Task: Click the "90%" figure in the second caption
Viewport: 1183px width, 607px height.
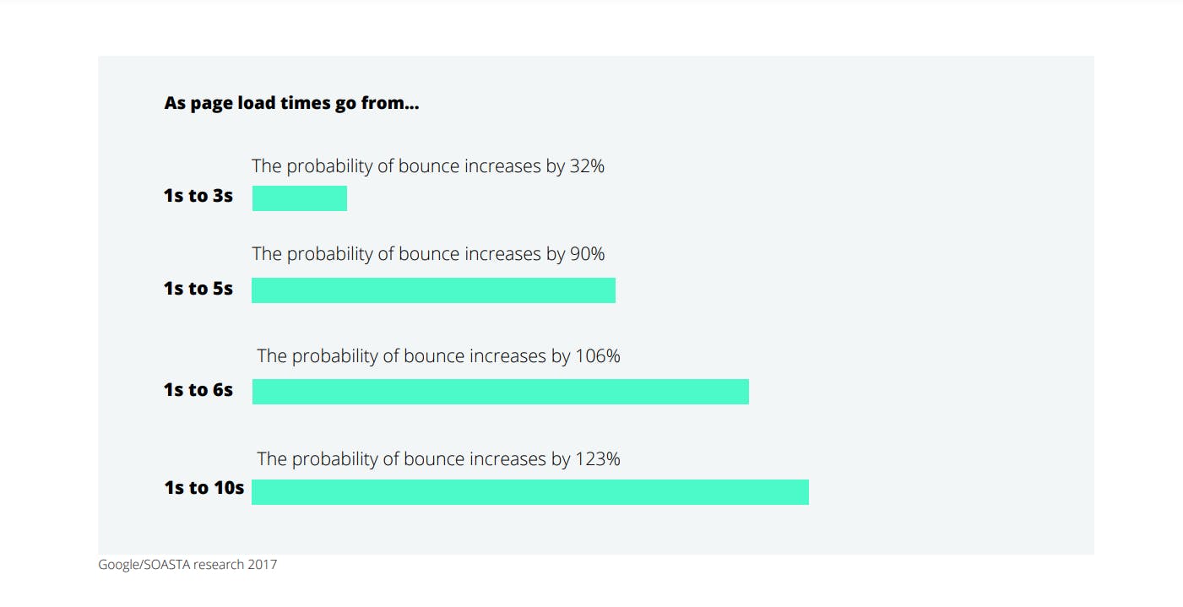Action: 587,254
